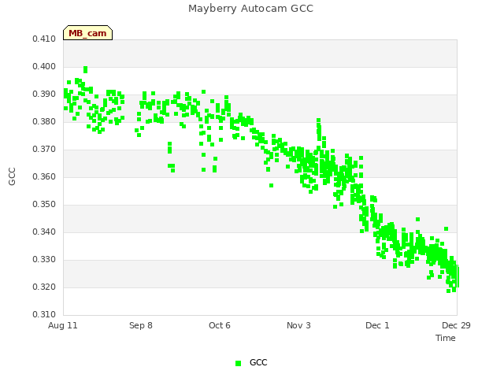Select the Sep 8 x-axis label

tap(141, 325)
